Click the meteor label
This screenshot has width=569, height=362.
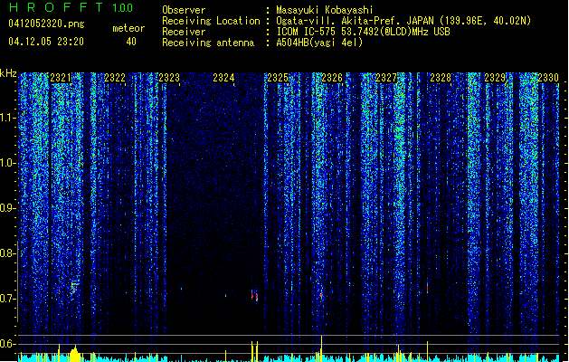click(x=128, y=28)
